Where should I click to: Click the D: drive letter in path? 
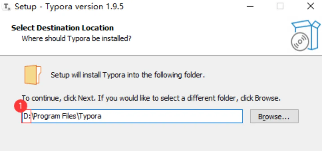coord(26,116)
